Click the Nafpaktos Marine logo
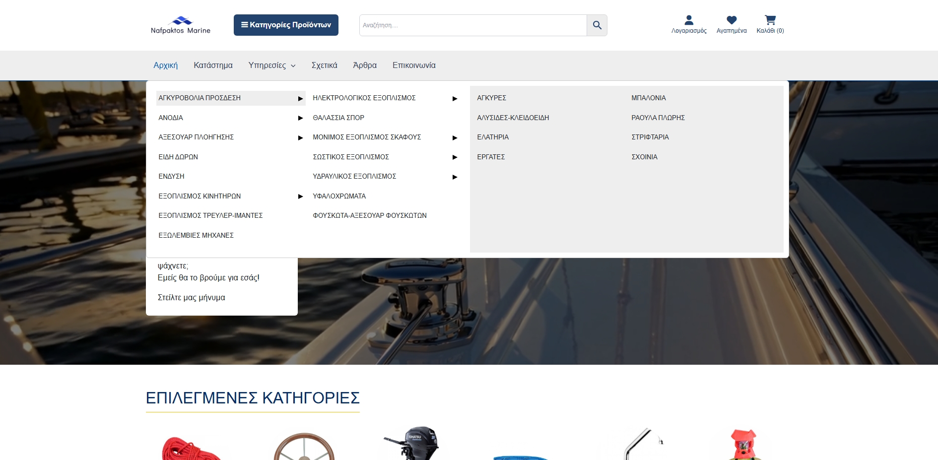 click(x=181, y=25)
